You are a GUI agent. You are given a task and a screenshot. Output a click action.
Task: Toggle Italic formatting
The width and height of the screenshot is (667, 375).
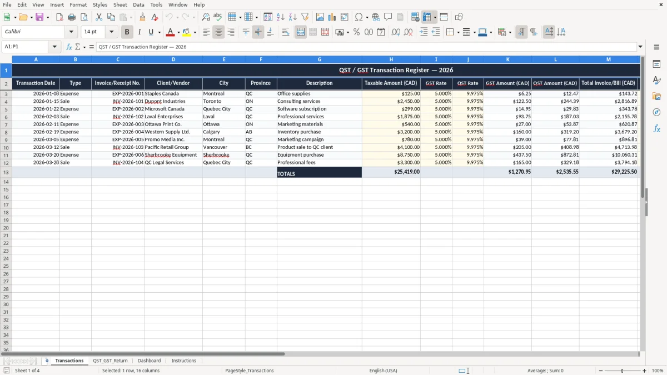pos(140,32)
